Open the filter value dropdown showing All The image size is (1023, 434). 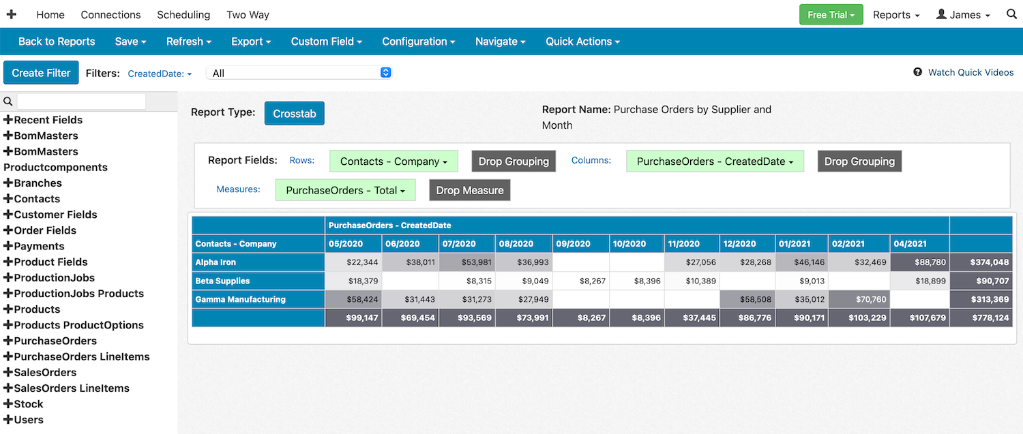[299, 73]
